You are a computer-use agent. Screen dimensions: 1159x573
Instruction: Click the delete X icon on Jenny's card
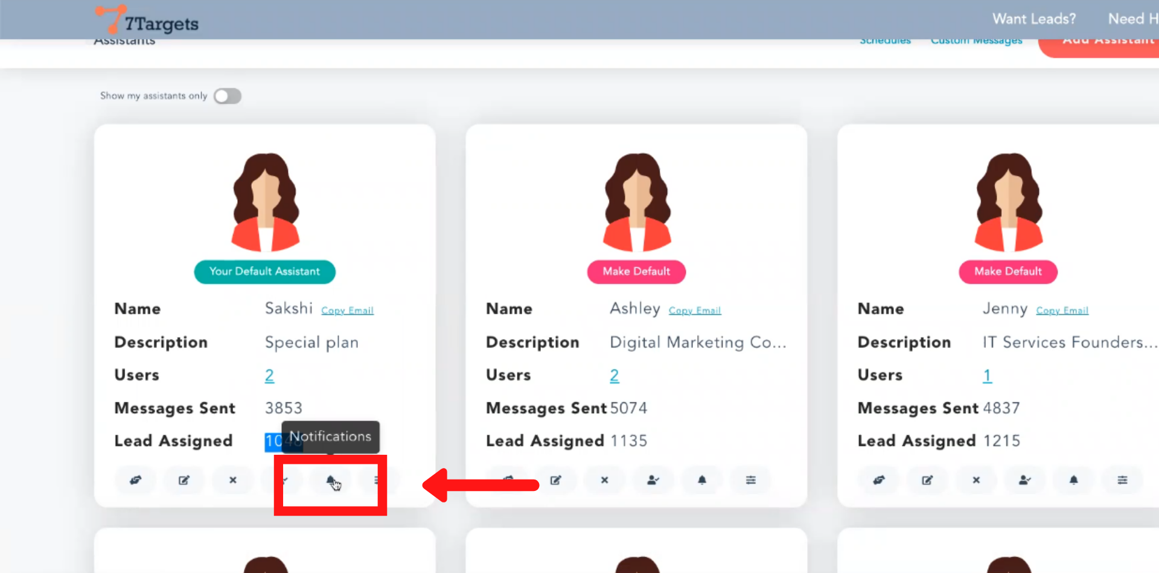click(976, 480)
